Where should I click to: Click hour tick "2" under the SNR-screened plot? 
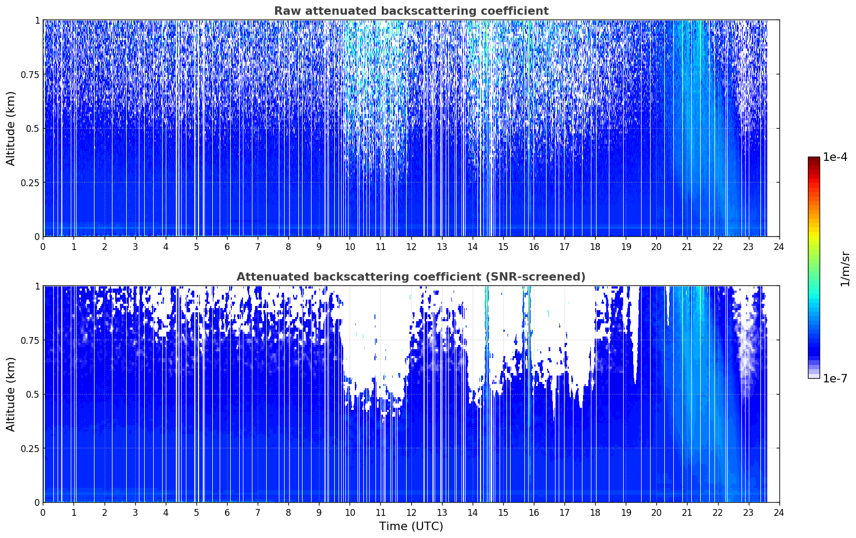(x=105, y=512)
